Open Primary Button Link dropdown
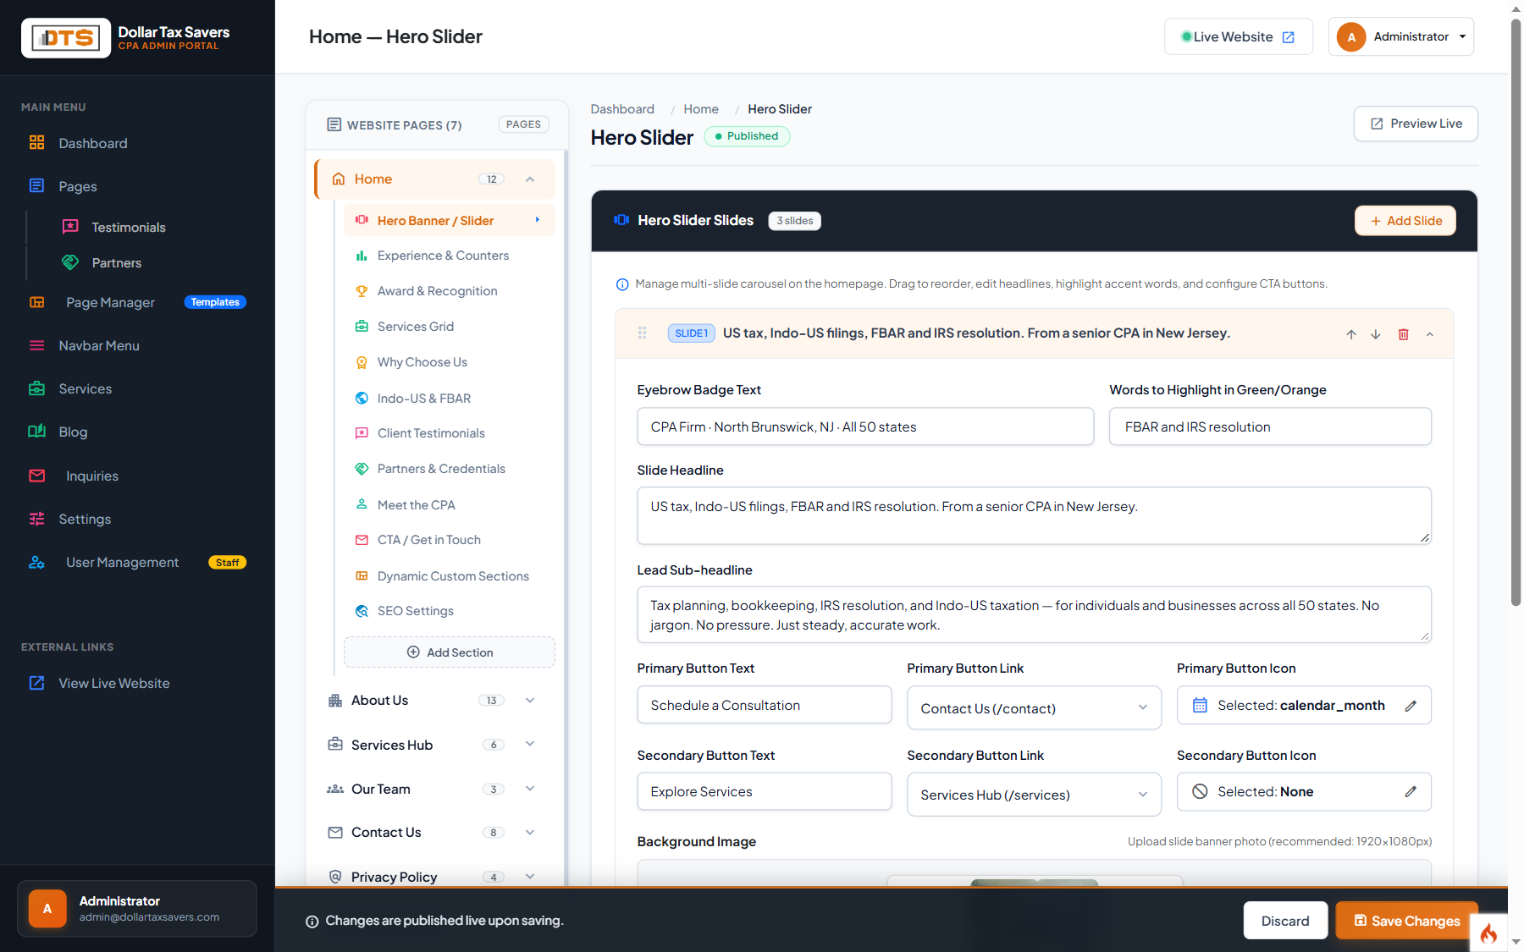Viewport: 1524px width, 952px height. [x=1034, y=707]
